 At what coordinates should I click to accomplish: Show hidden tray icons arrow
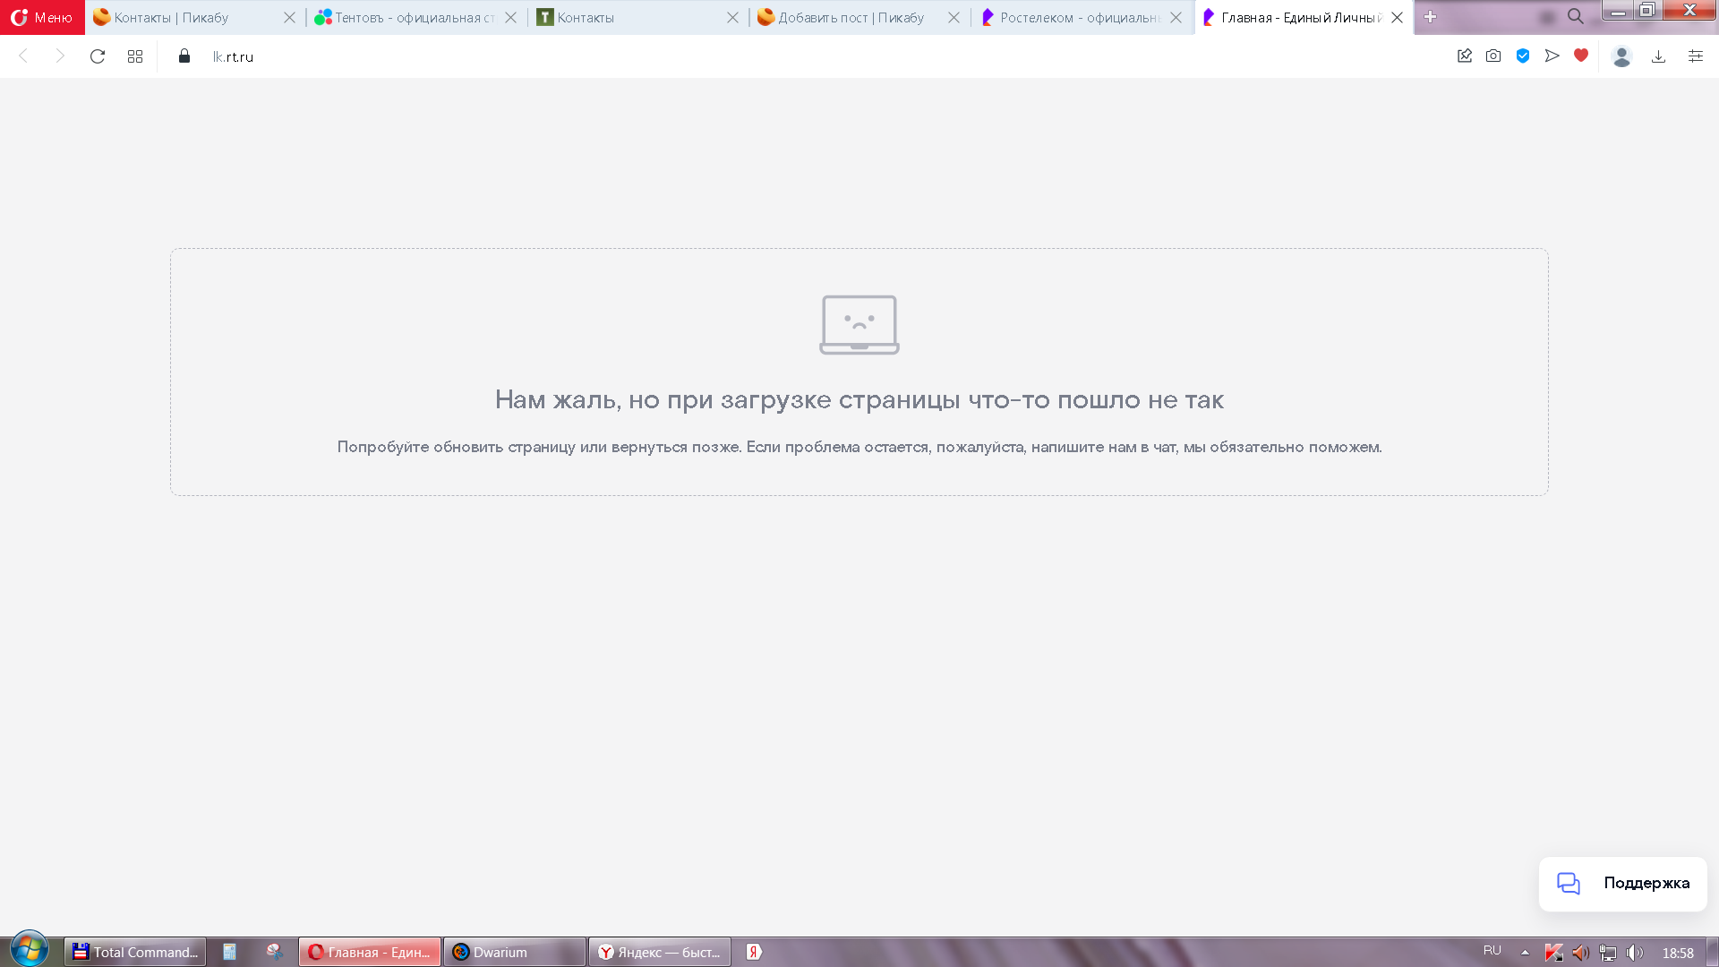pyautogui.click(x=1525, y=952)
